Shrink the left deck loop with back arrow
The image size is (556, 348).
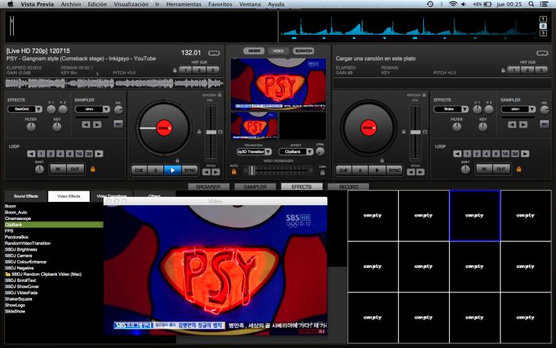pyautogui.click(x=31, y=154)
